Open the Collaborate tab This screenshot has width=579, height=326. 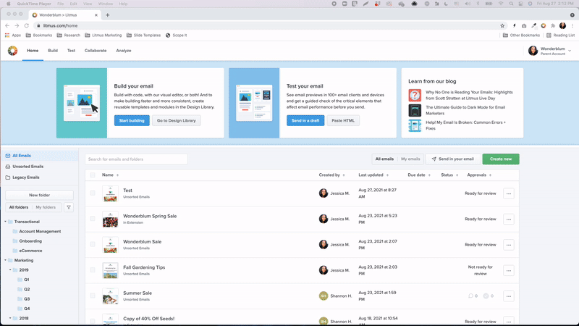(96, 51)
